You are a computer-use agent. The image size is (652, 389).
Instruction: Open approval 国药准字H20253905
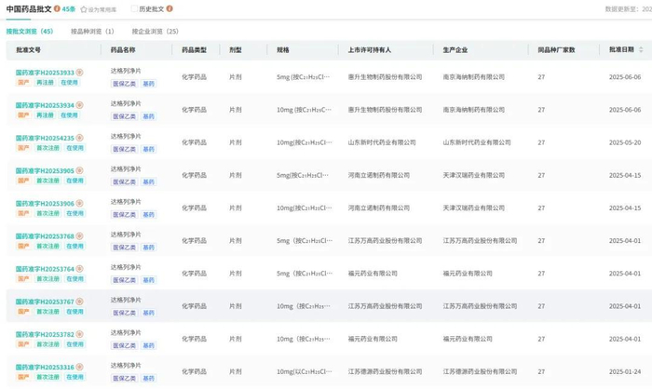[45, 171]
